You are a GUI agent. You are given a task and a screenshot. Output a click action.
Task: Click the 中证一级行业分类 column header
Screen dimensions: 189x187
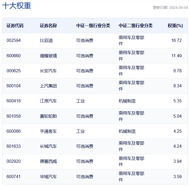[x=93, y=26]
